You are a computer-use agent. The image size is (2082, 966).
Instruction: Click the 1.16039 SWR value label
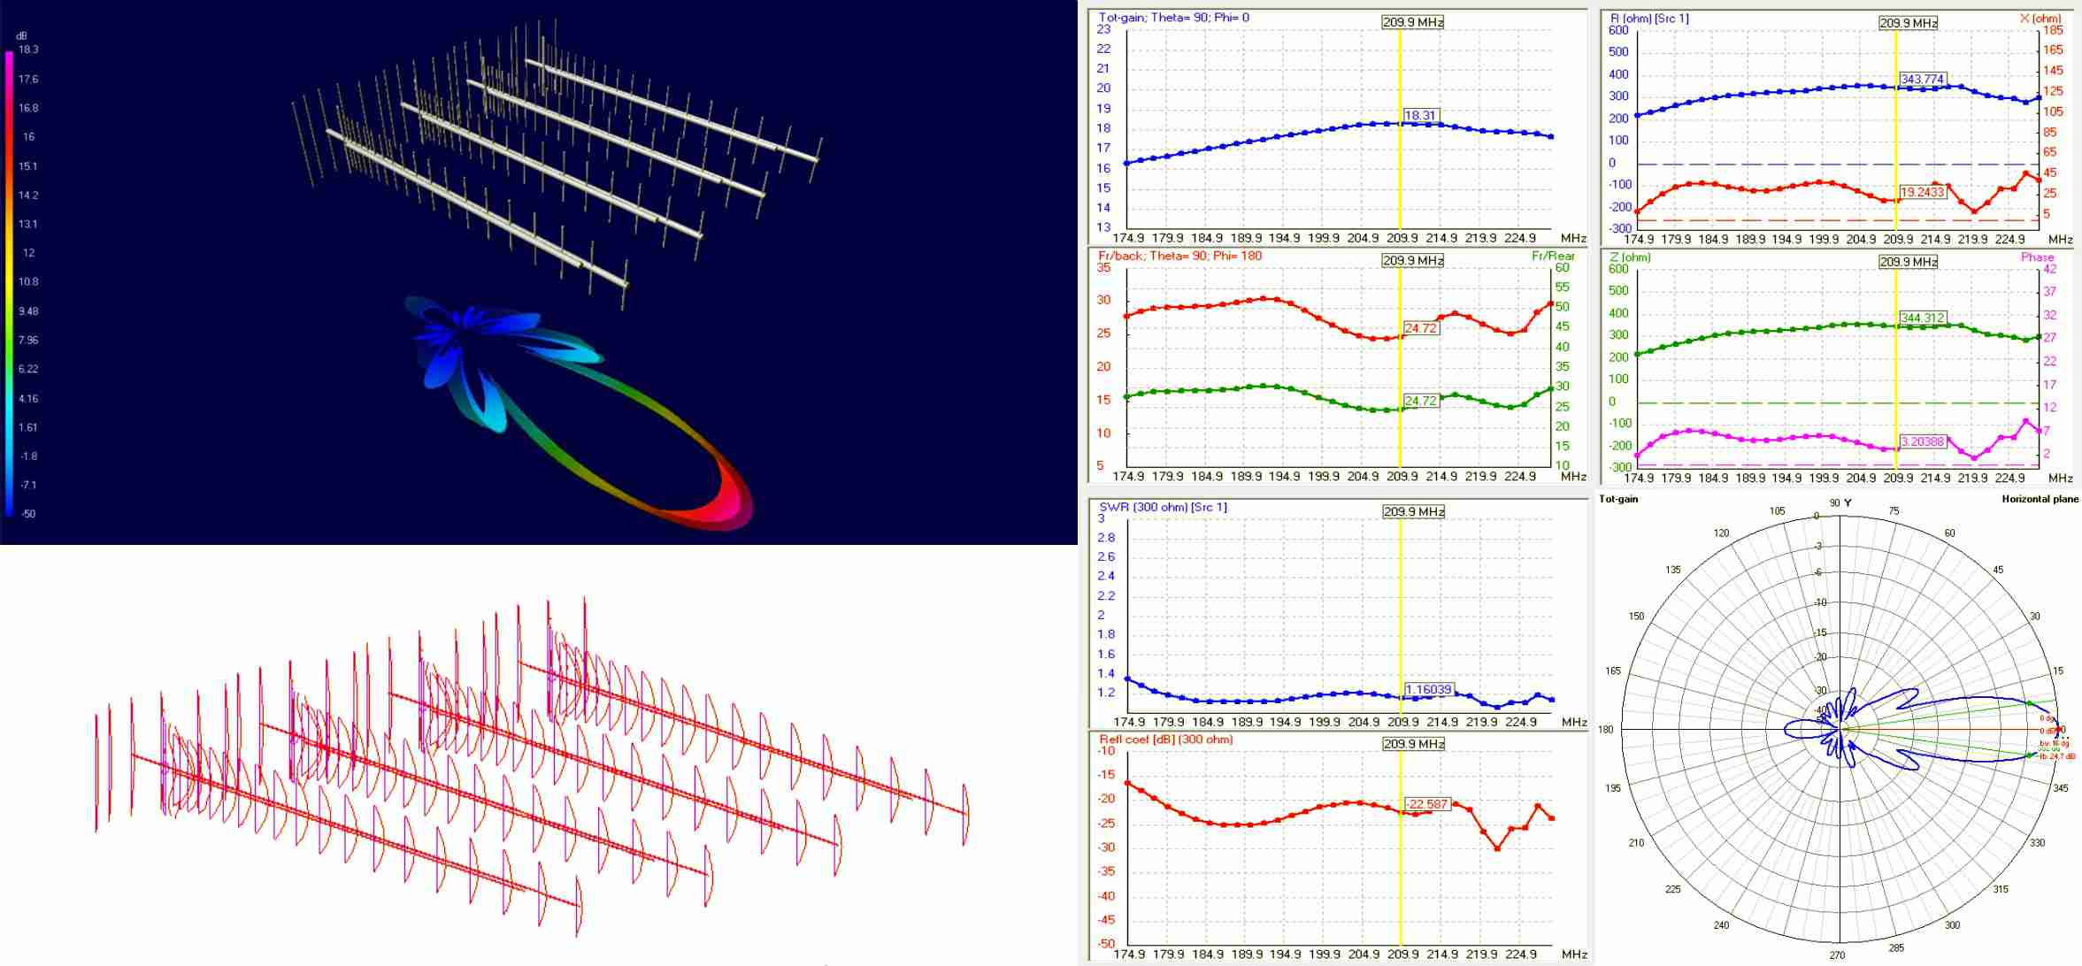(1428, 689)
